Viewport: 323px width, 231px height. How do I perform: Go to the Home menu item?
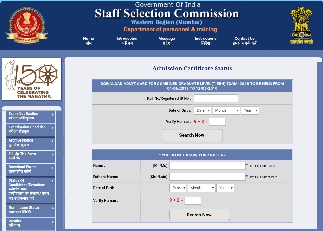88,41
